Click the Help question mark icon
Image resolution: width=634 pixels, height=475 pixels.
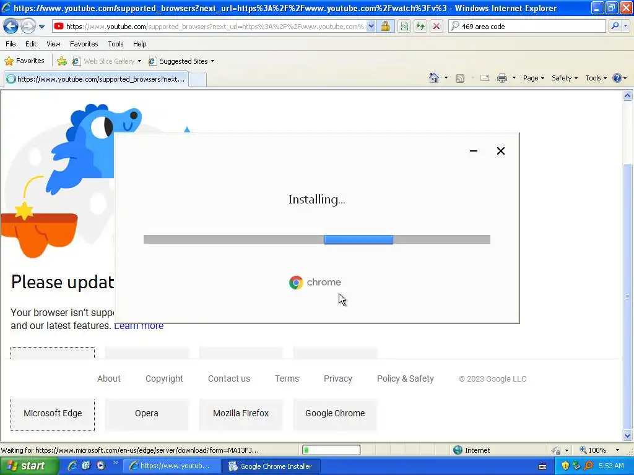617,78
